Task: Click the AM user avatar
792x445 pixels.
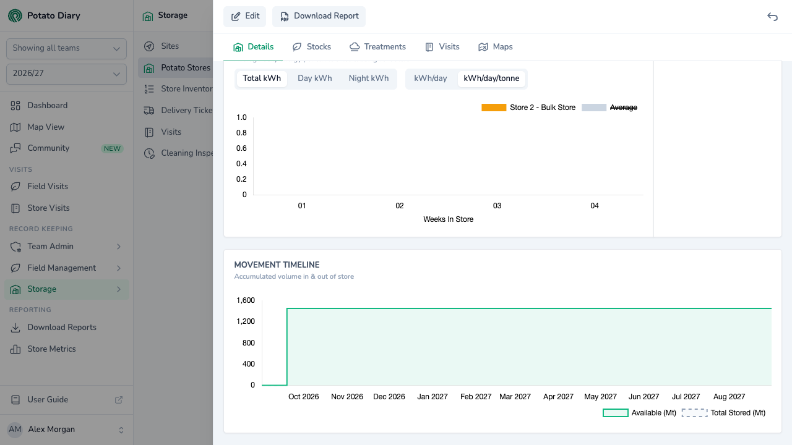Action: coord(15,430)
